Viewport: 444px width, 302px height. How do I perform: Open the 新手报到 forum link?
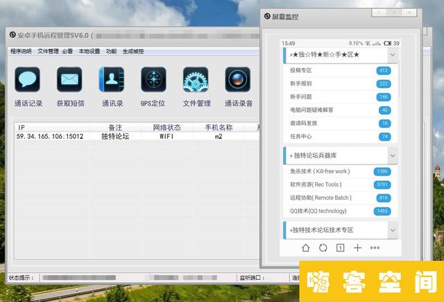pos(300,83)
